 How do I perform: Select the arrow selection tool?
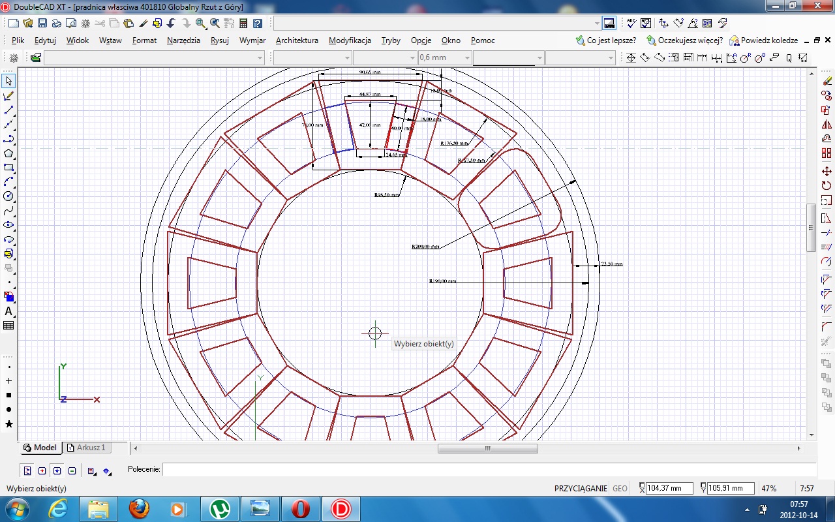[8, 81]
